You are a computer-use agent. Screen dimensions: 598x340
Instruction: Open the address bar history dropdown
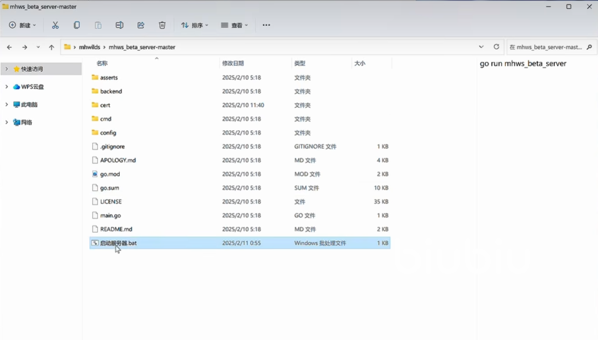tap(481, 47)
